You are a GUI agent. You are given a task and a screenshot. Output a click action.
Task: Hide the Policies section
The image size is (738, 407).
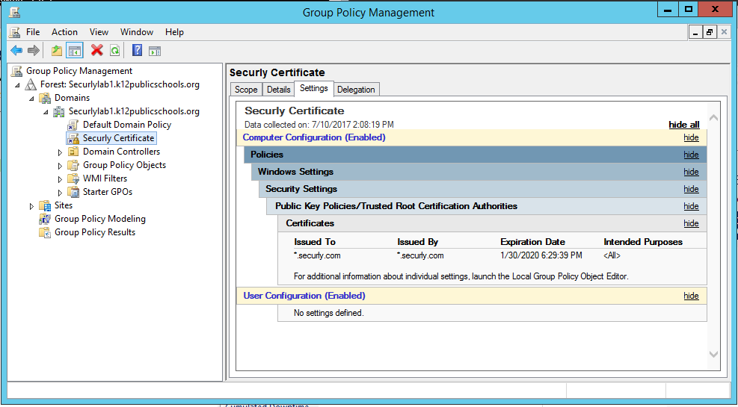click(x=691, y=155)
